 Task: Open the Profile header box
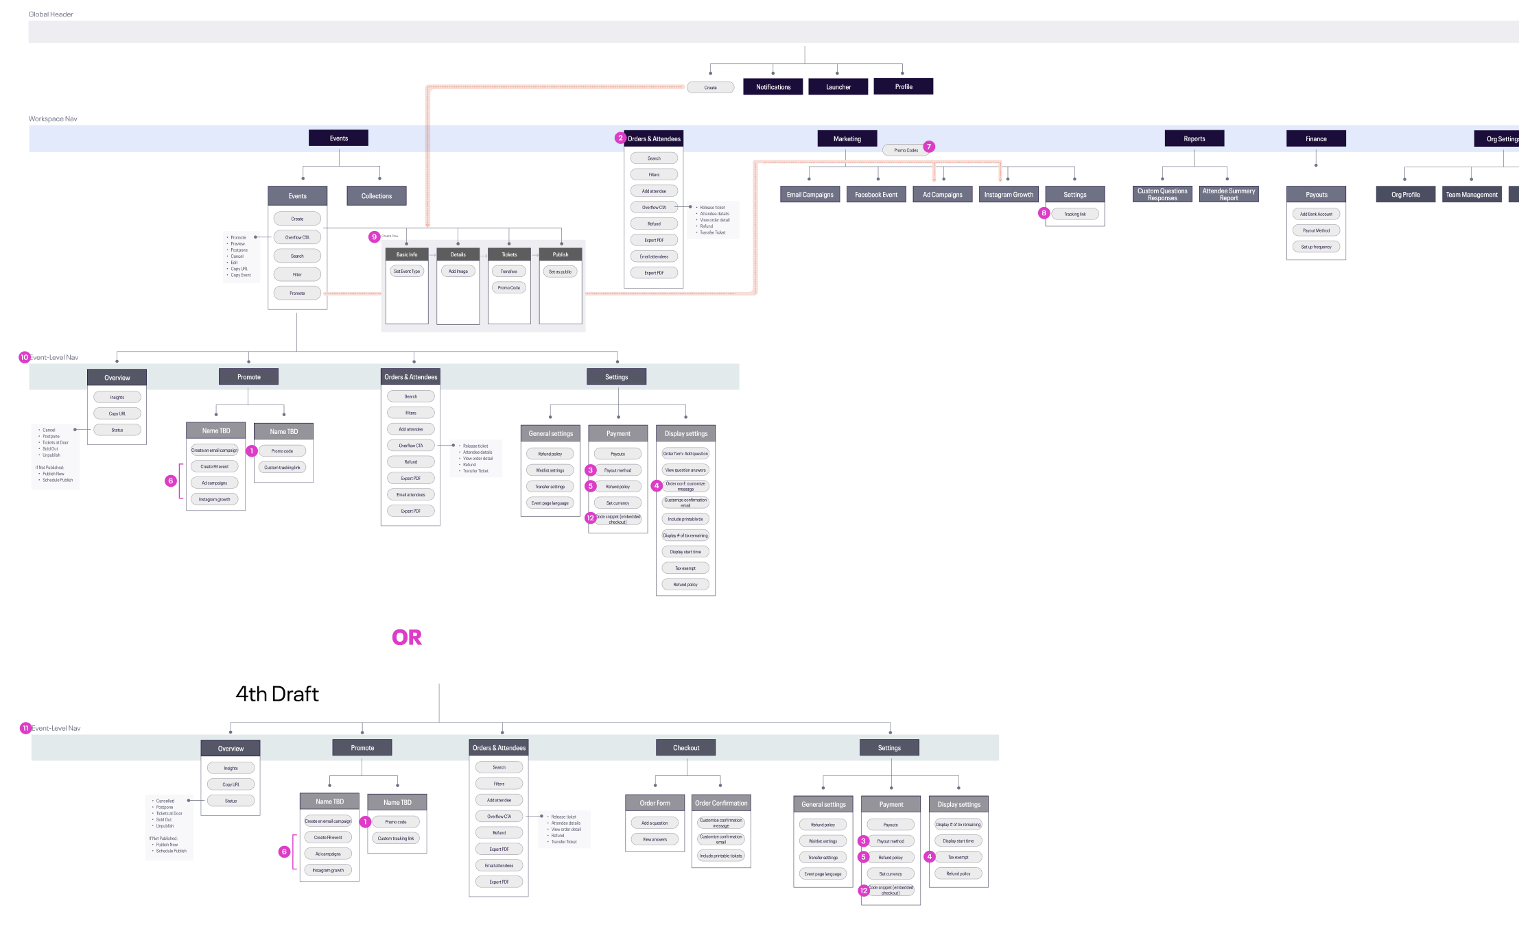pos(903,86)
